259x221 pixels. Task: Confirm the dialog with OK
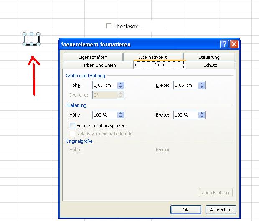coord(186,210)
